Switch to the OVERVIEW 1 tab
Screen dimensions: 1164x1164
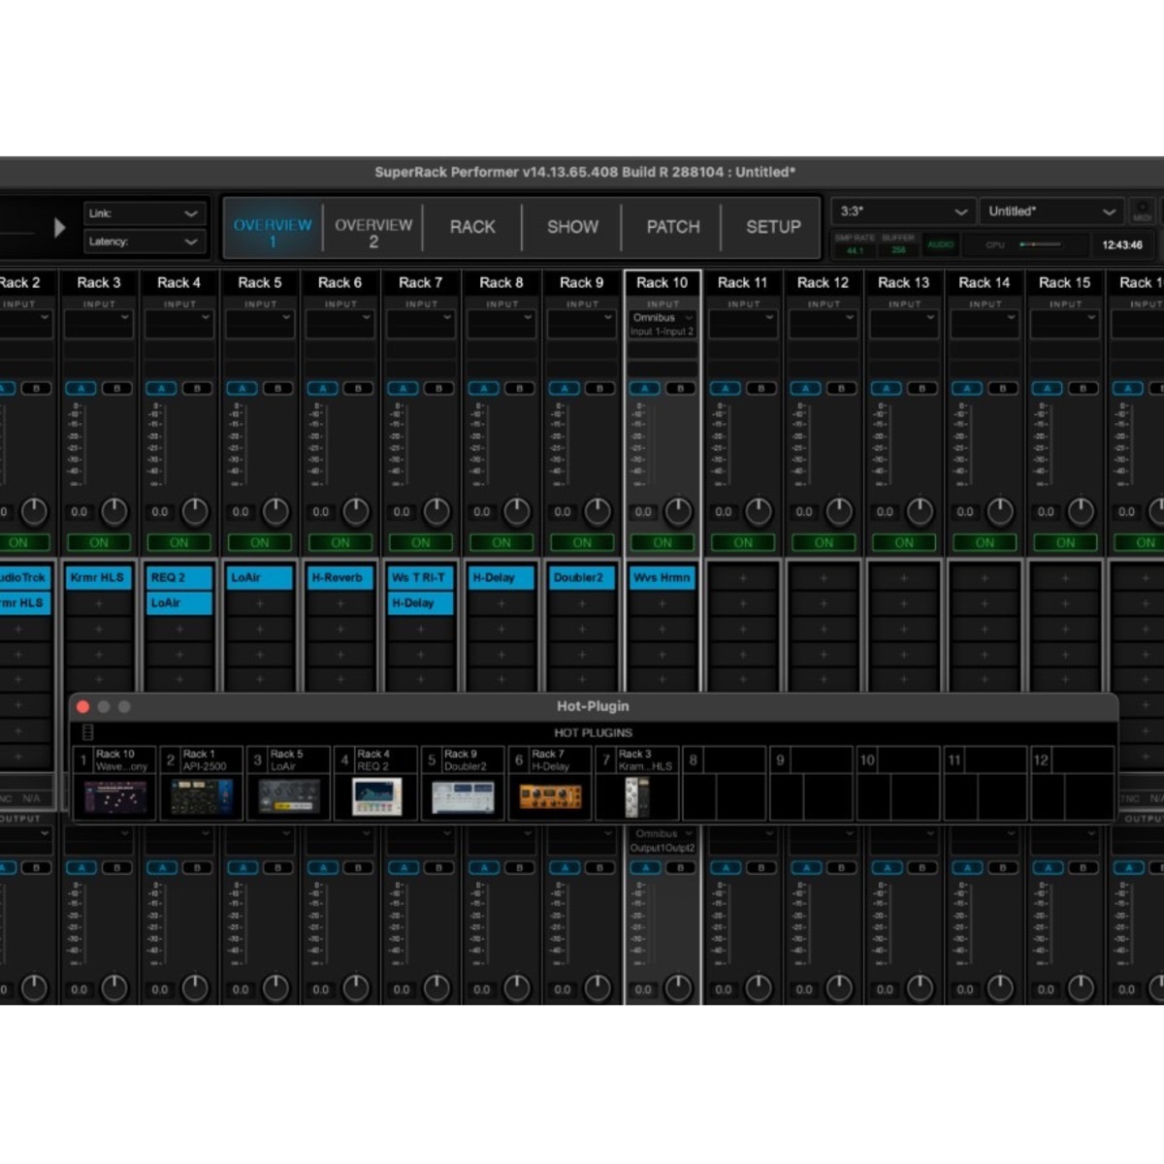click(x=273, y=229)
